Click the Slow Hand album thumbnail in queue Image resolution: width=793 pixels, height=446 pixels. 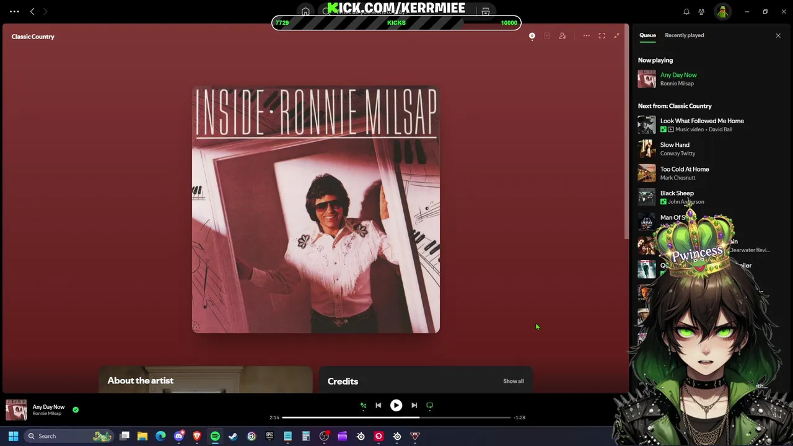click(x=647, y=149)
